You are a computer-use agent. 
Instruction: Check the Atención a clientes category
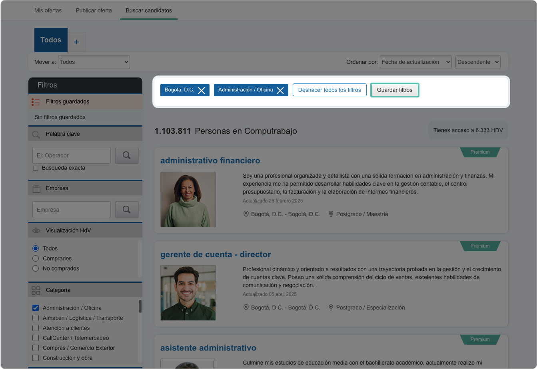point(36,328)
